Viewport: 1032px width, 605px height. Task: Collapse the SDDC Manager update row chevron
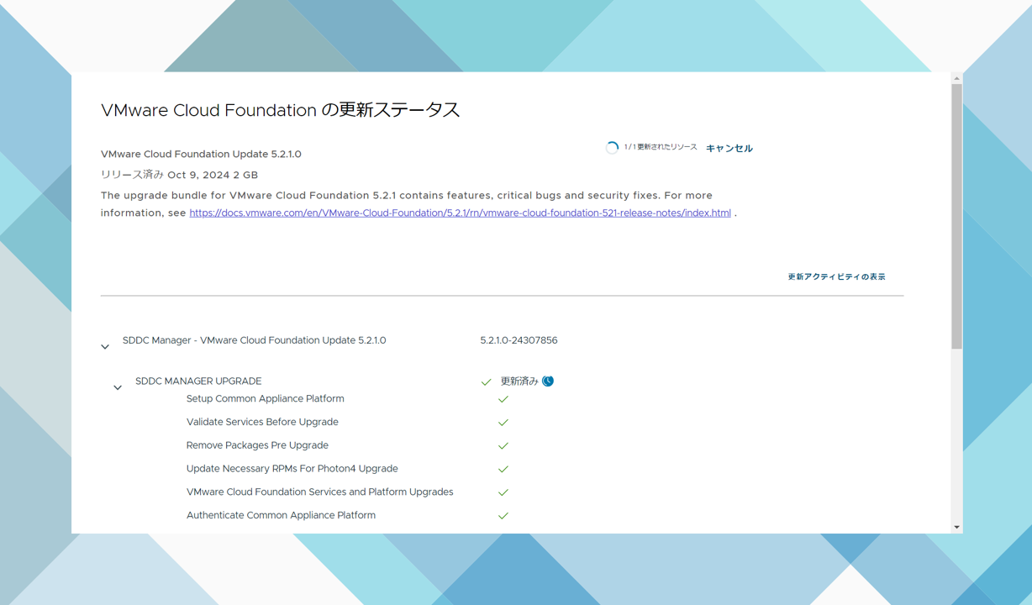pos(105,346)
